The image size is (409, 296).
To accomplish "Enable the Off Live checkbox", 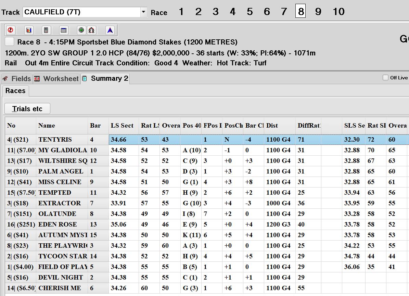I will coord(385,78).
